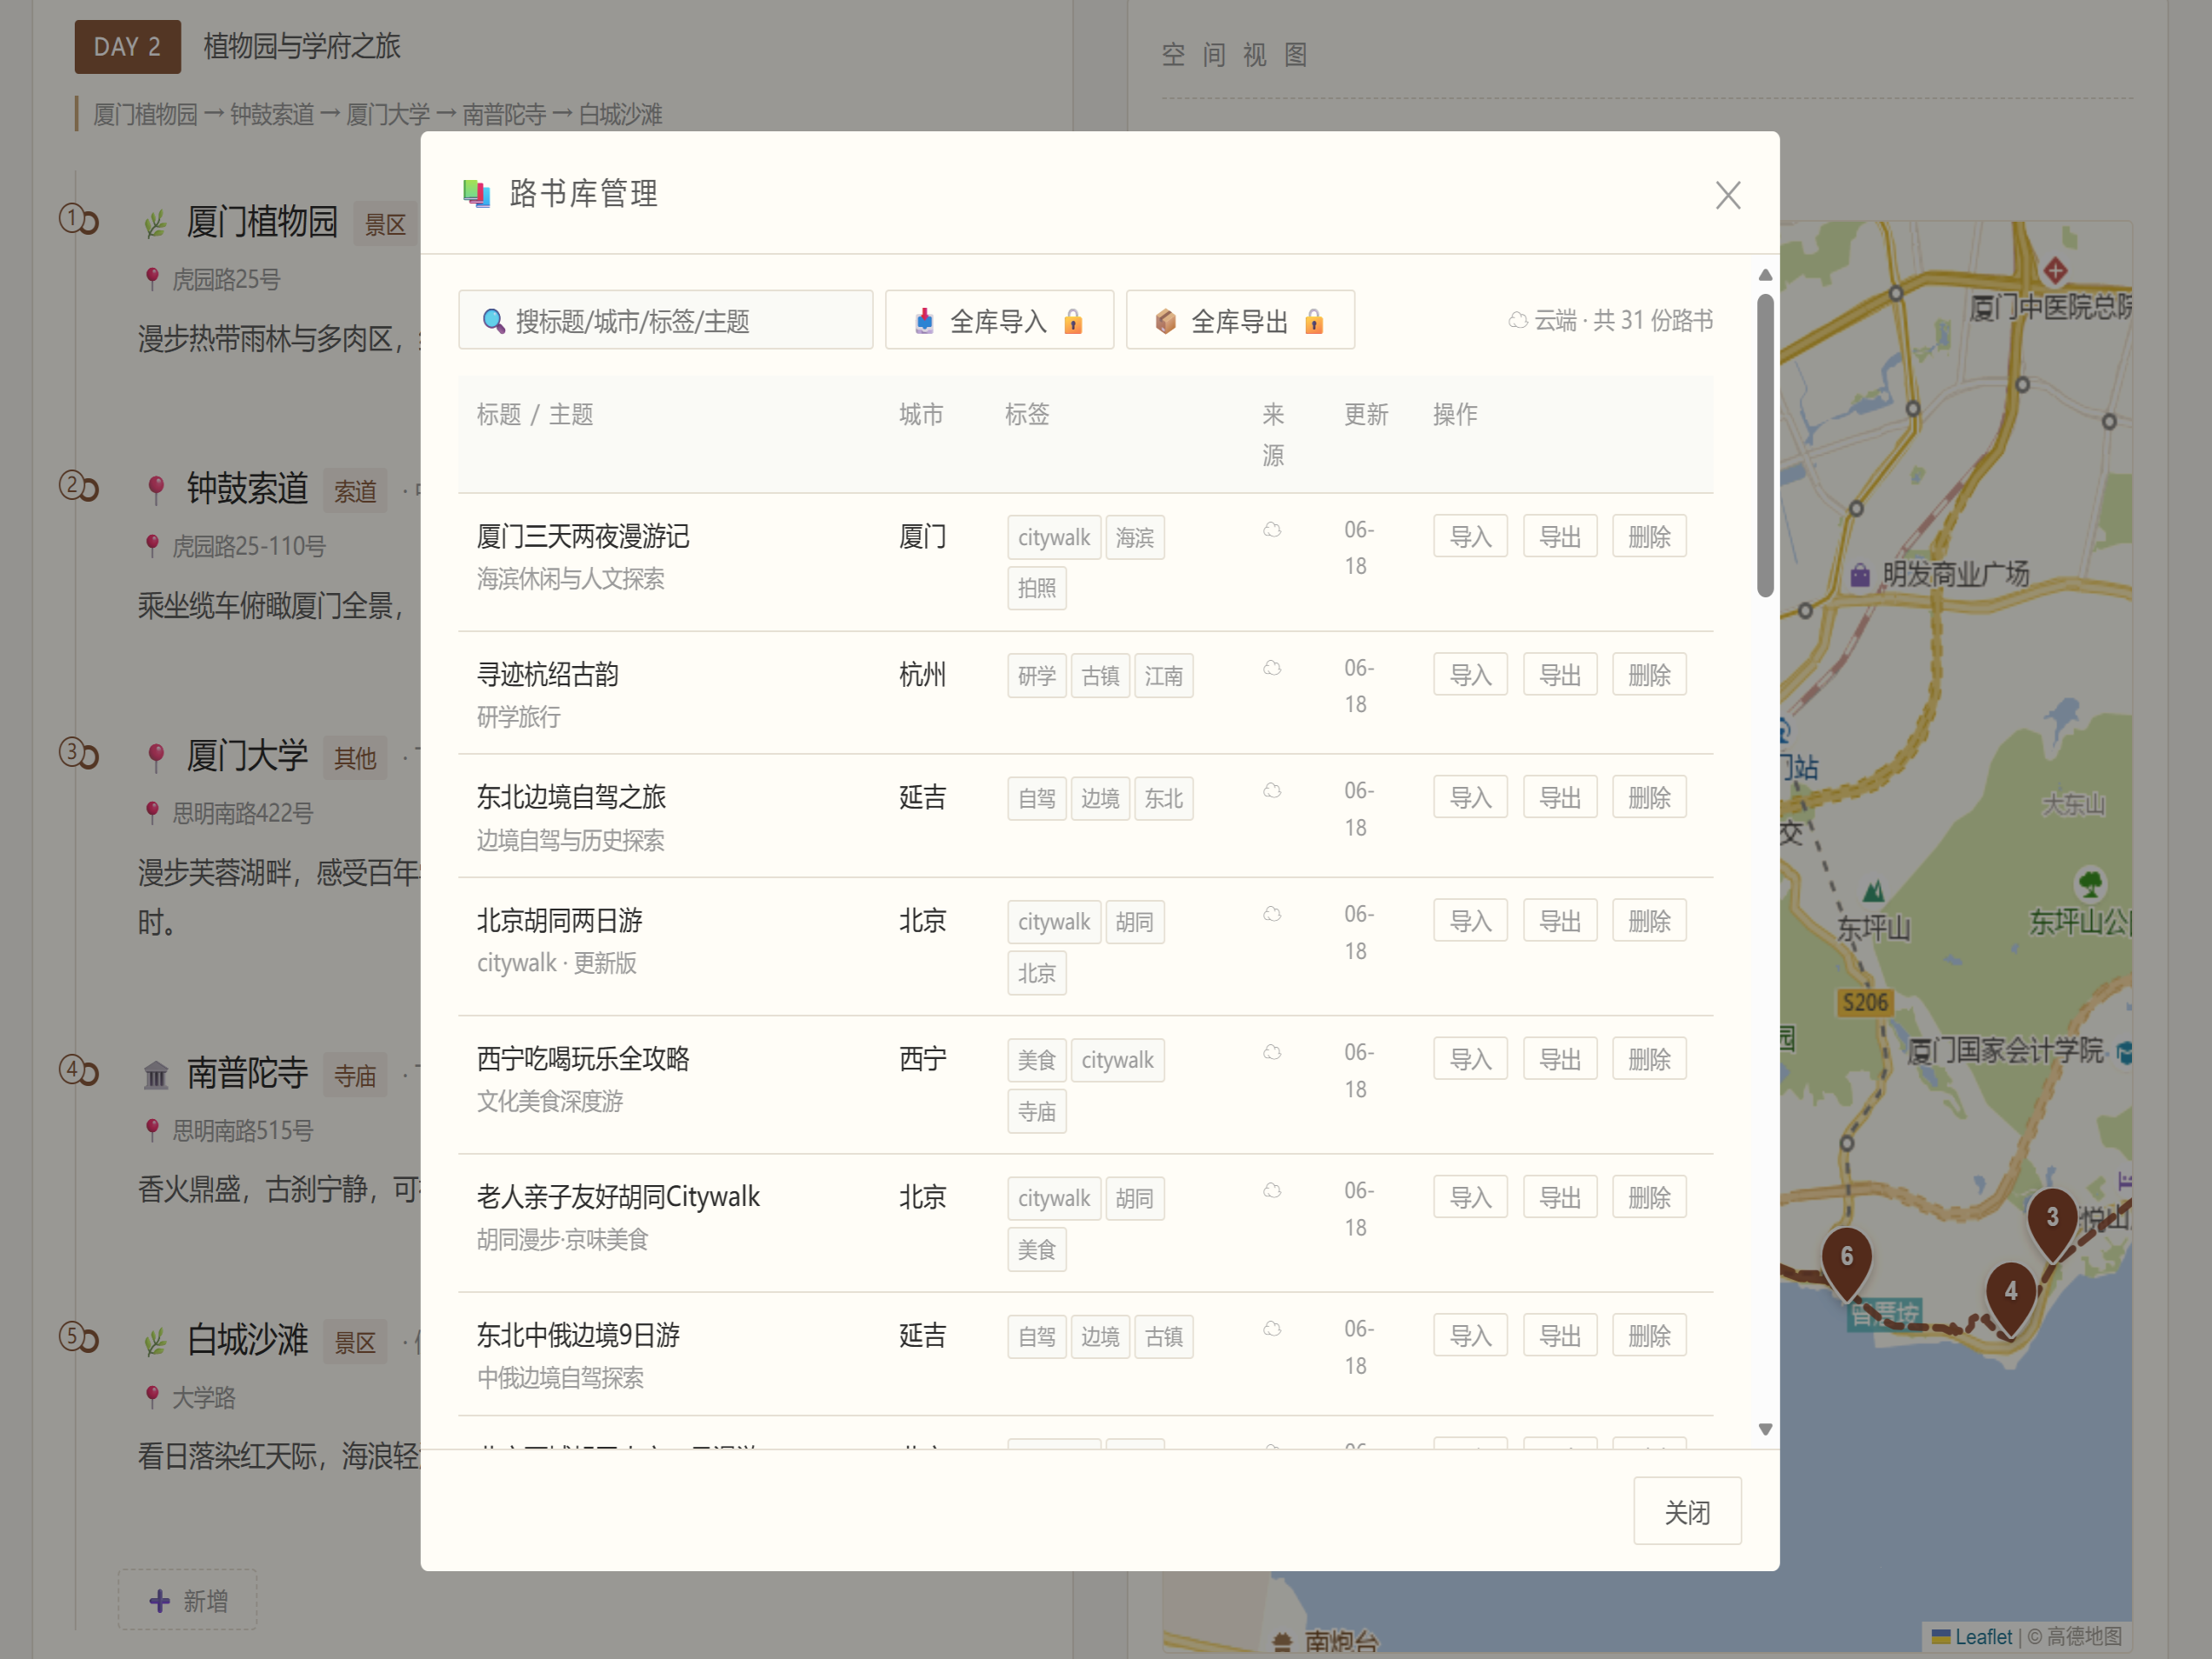Click the 东北 tag in 东北边境自驾之旅 row

pos(1163,799)
